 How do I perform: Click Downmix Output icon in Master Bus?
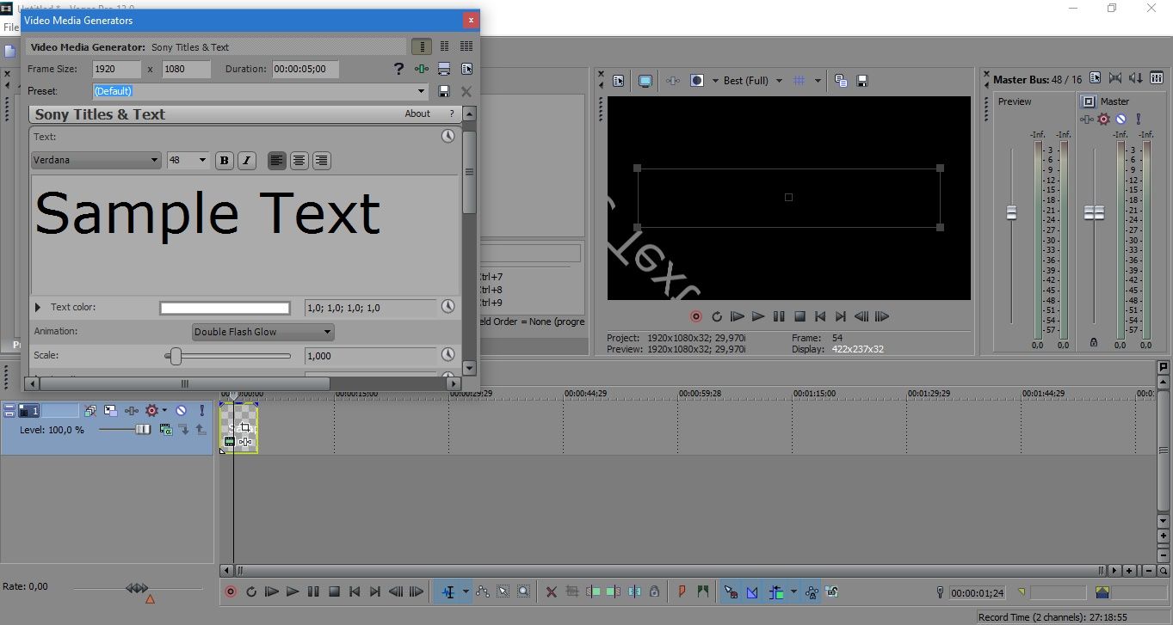pos(1116,78)
